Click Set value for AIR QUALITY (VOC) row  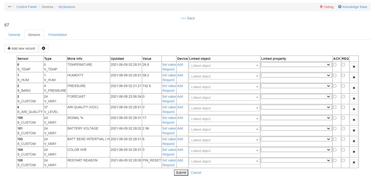pos(169,107)
